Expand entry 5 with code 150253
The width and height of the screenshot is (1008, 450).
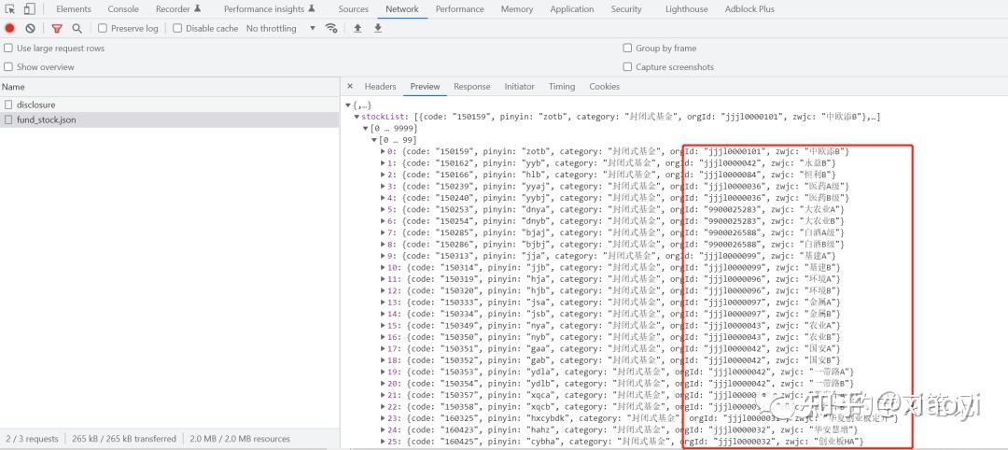point(384,209)
